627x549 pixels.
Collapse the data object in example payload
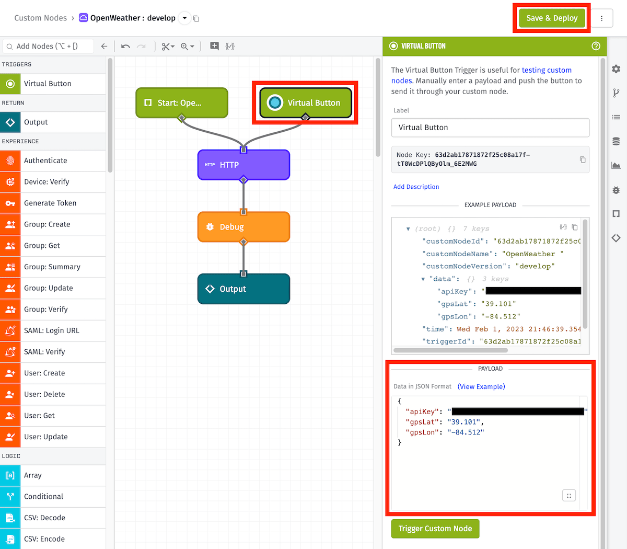click(423, 279)
